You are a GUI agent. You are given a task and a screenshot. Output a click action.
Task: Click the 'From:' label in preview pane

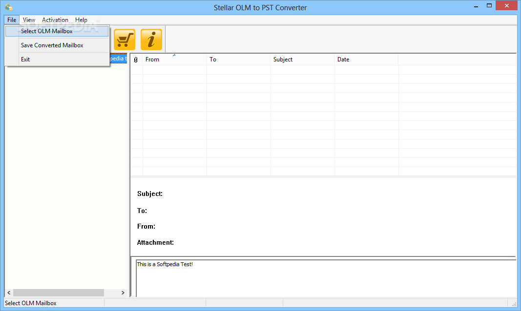(146, 227)
